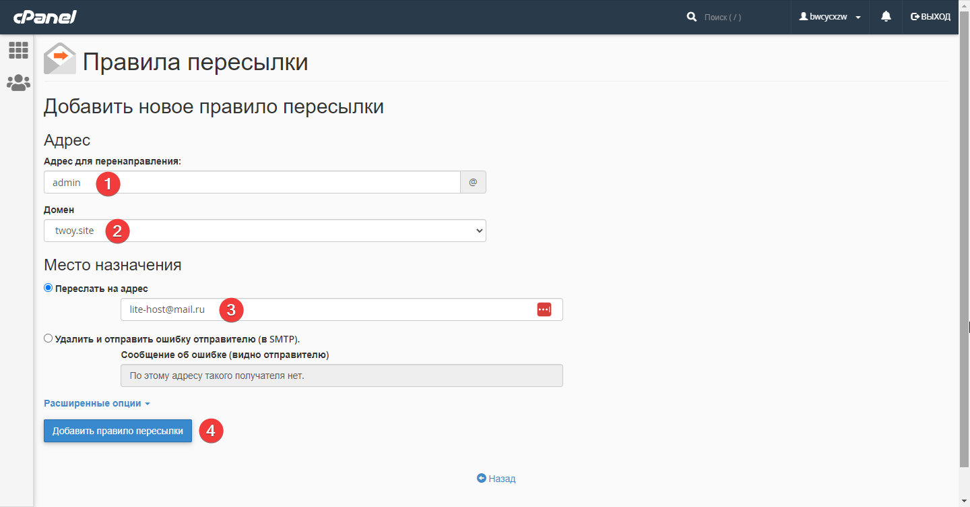Viewport: 970px width, 507px height.
Task: Click the forward field with lite-host@mail.ru
Action: click(342, 309)
